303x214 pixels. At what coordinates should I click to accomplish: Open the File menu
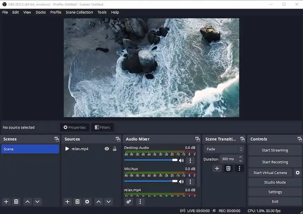coord(5,12)
